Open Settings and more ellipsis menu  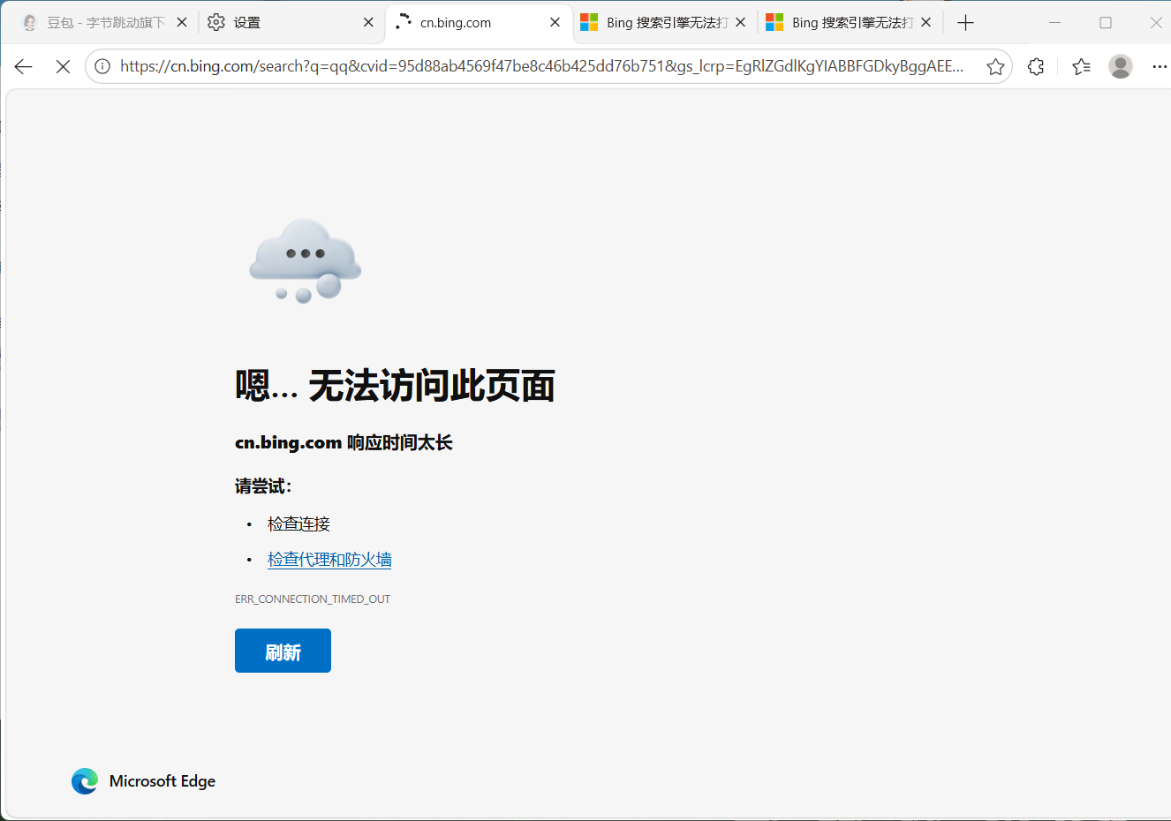coord(1160,66)
